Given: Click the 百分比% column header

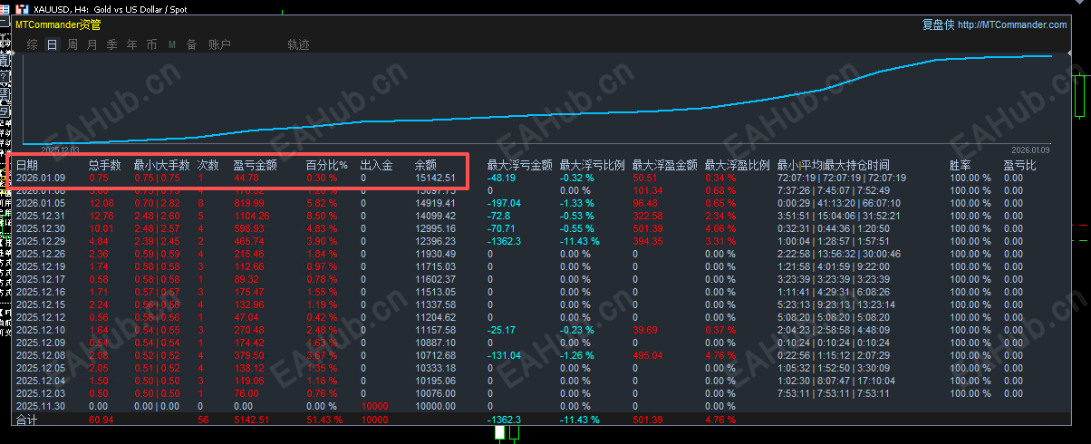Looking at the screenshot, I should (326, 166).
